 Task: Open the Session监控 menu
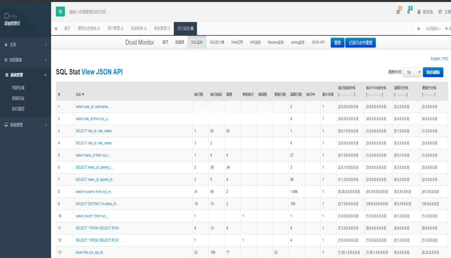point(276,42)
